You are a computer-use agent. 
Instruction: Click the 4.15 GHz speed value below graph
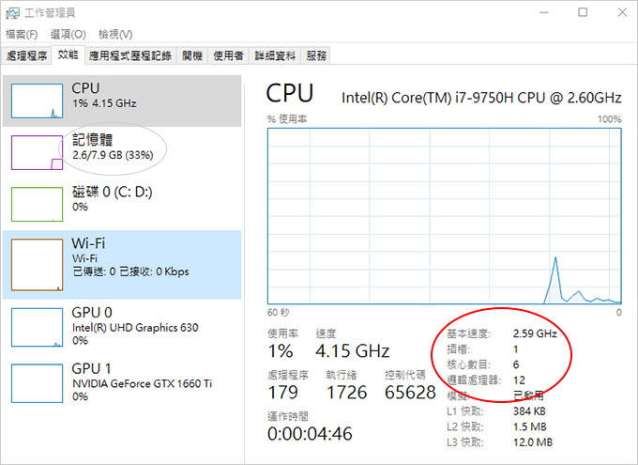tap(353, 351)
